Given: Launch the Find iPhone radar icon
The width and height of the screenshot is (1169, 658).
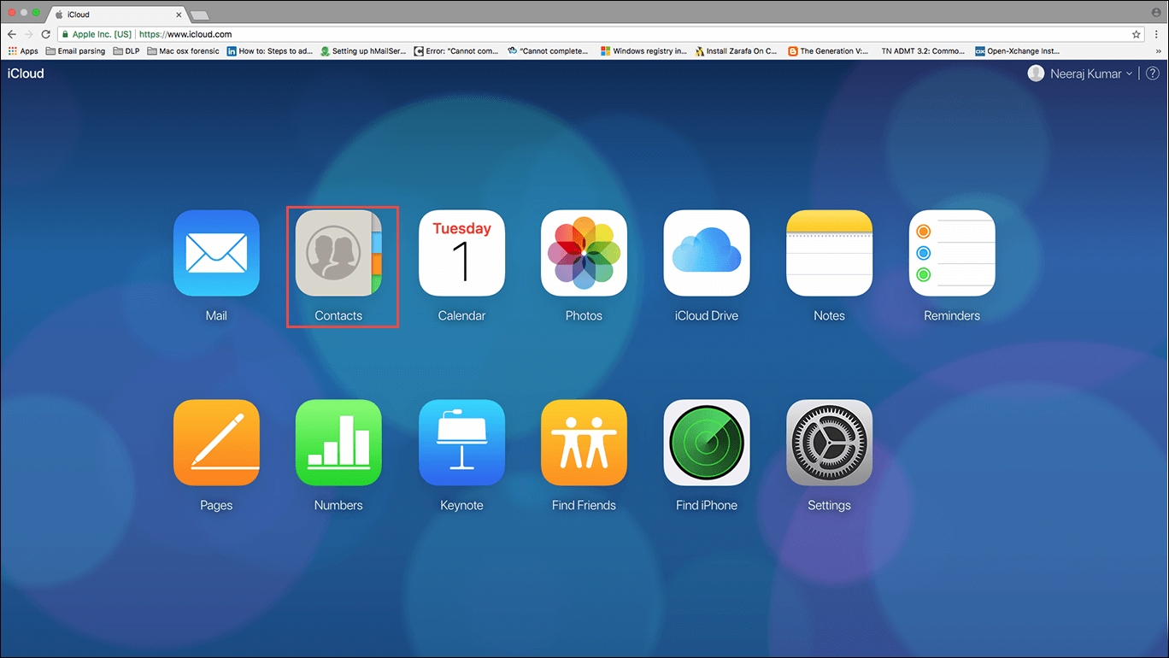Looking at the screenshot, I should [x=707, y=443].
